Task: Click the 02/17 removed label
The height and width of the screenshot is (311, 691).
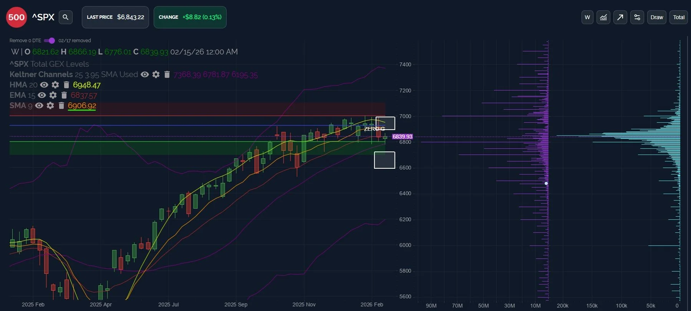Action: pos(75,41)
